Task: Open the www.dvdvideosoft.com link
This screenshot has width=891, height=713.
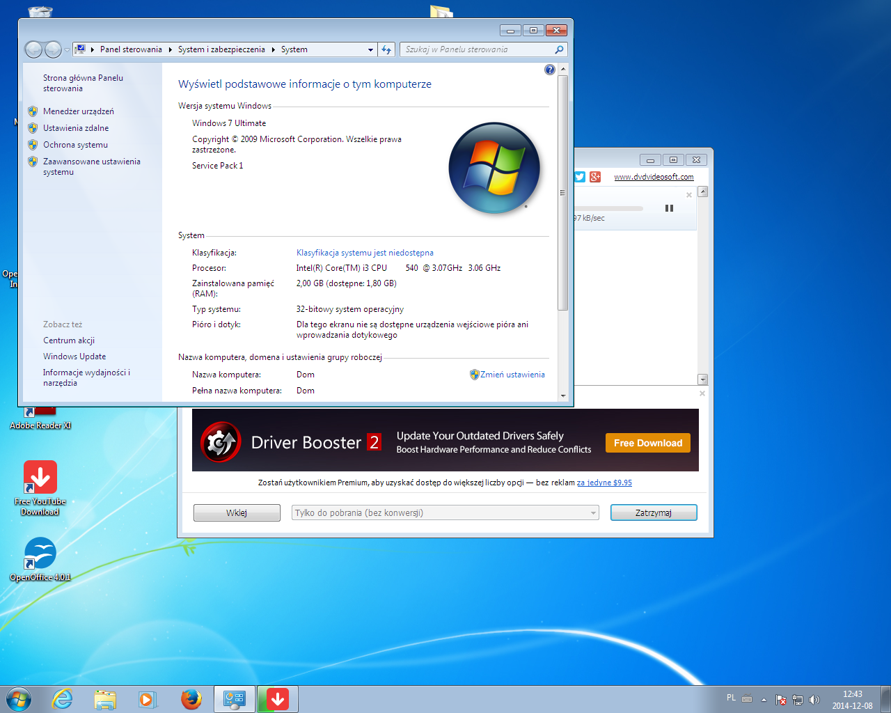Action: 654,177
